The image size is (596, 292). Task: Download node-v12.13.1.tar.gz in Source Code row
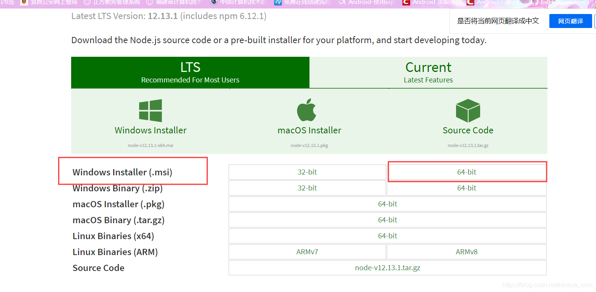(388, 268)
